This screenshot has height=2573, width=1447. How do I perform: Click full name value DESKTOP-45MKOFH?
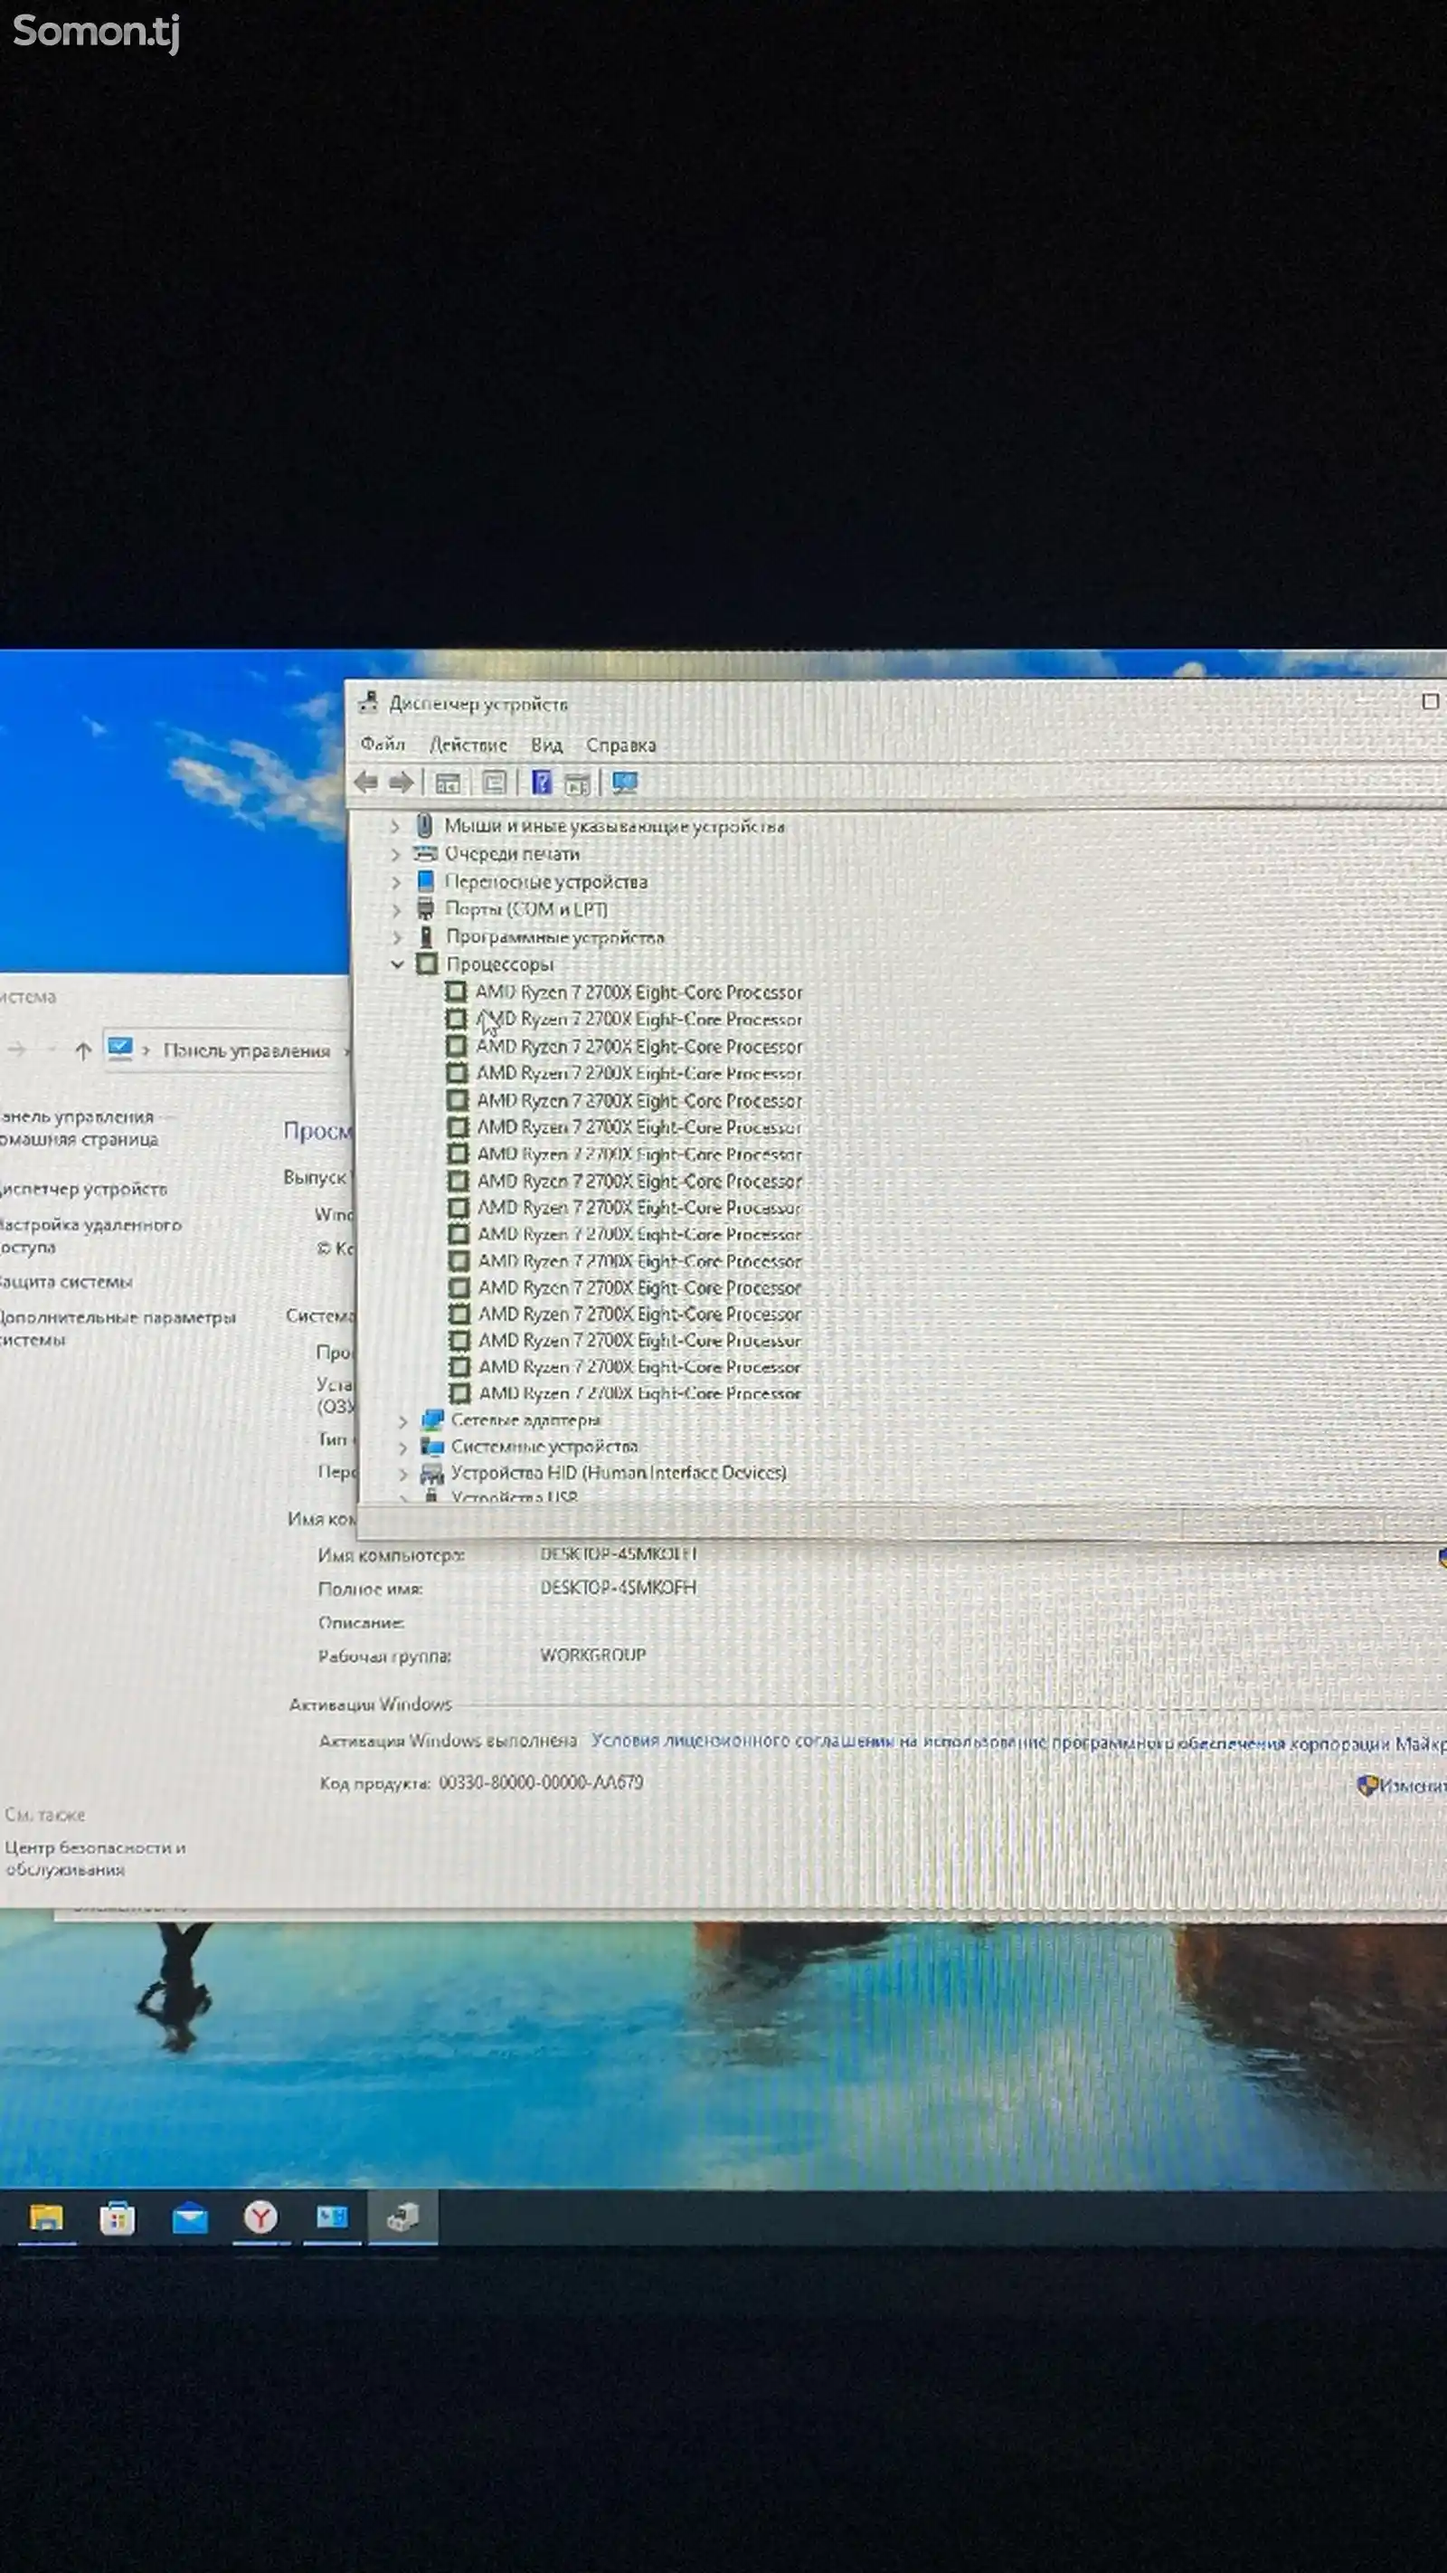(619, 1587)
